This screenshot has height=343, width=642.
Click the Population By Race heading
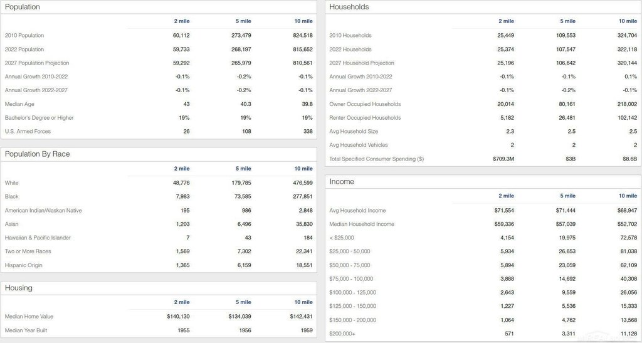pos(37,154)
